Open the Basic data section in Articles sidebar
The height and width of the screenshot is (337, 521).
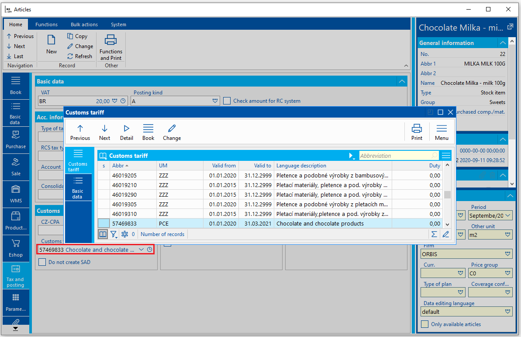16,113
